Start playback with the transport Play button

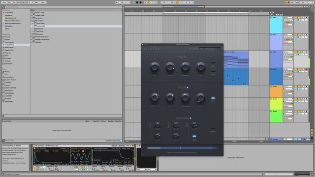point(134,2)
